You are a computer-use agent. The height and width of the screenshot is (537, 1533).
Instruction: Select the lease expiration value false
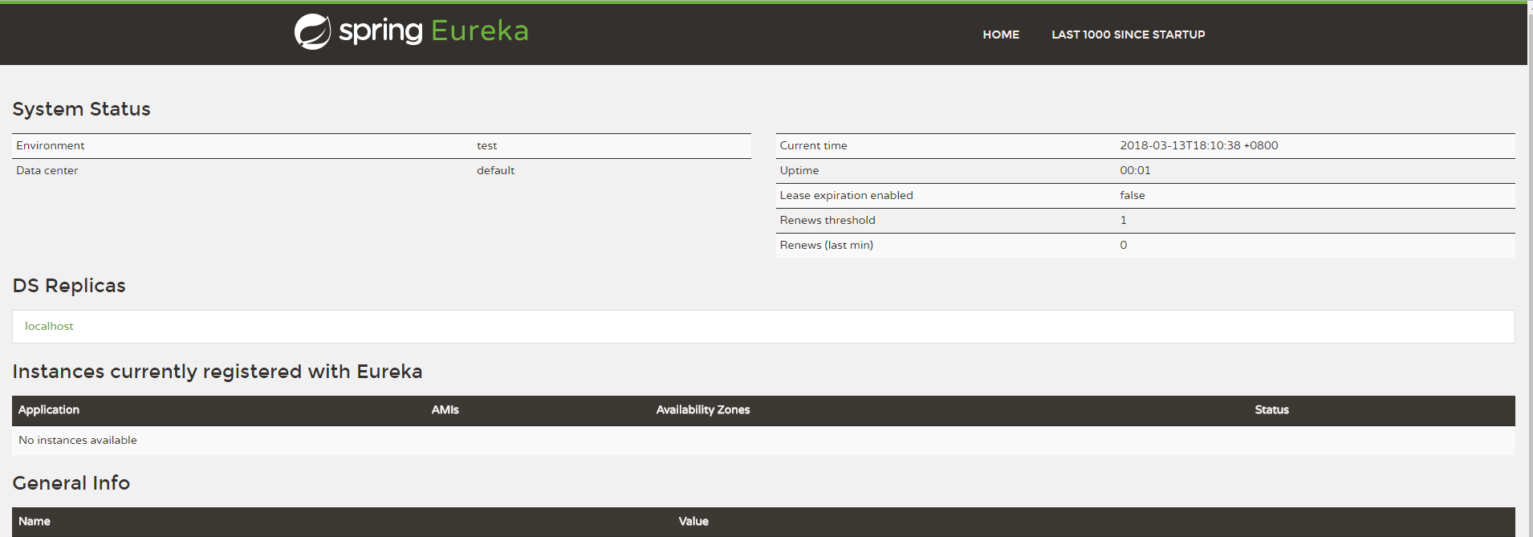tap(1132, 195)
